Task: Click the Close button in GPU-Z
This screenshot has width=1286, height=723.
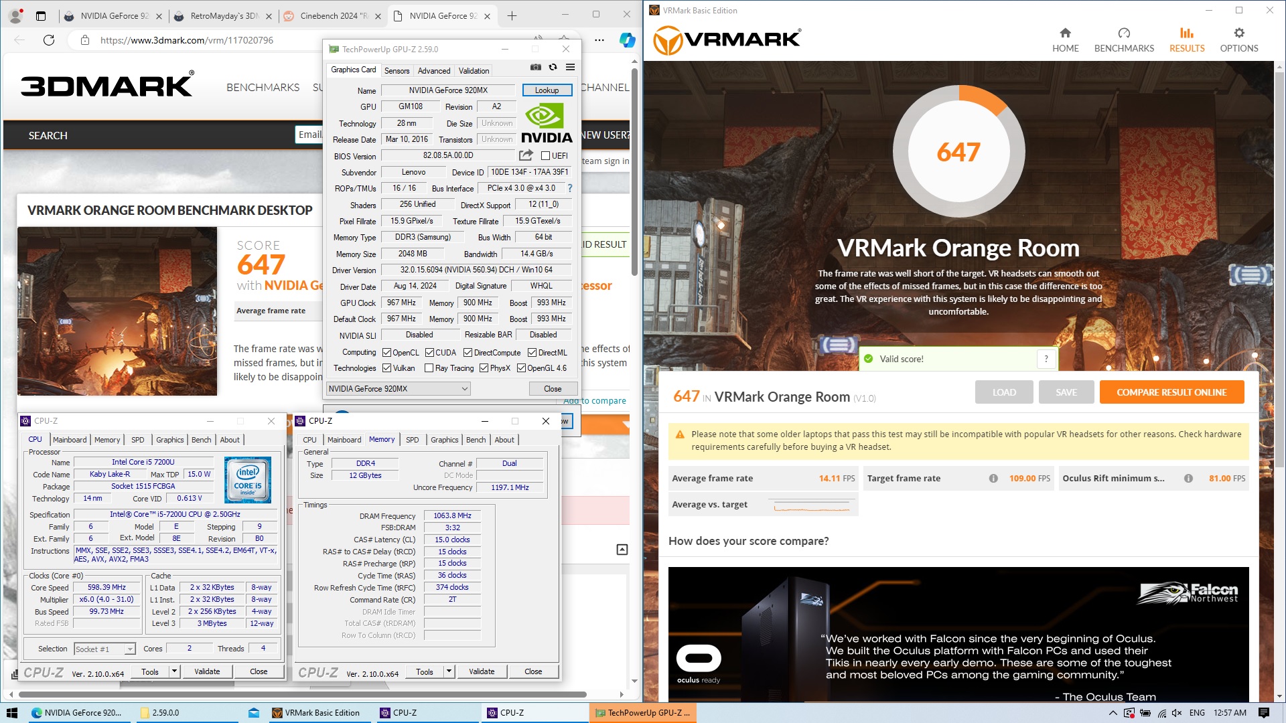Action: tap(553, 389)
